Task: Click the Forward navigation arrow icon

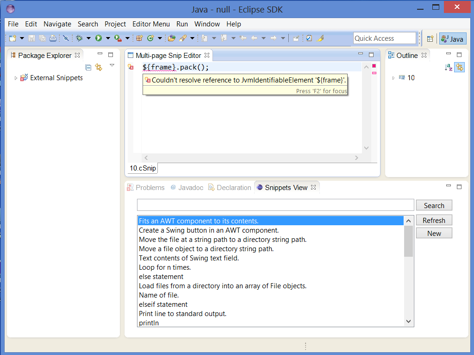Action: [274, 38]
